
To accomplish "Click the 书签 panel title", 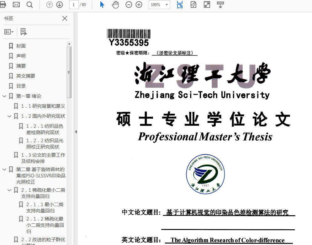I will pyautogui.click(x=8, y=18).
